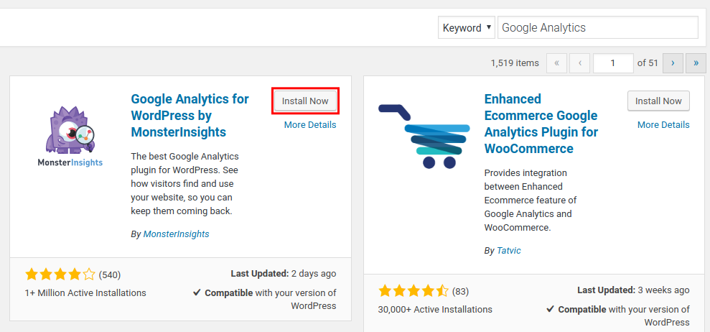Install Google Analytics for WordPress by MonsterInsights

click(305, 101)
